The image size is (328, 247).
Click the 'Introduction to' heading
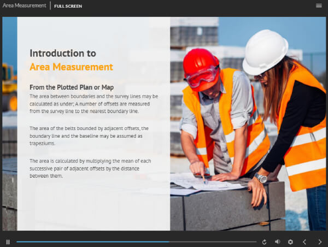pos(63,53)
